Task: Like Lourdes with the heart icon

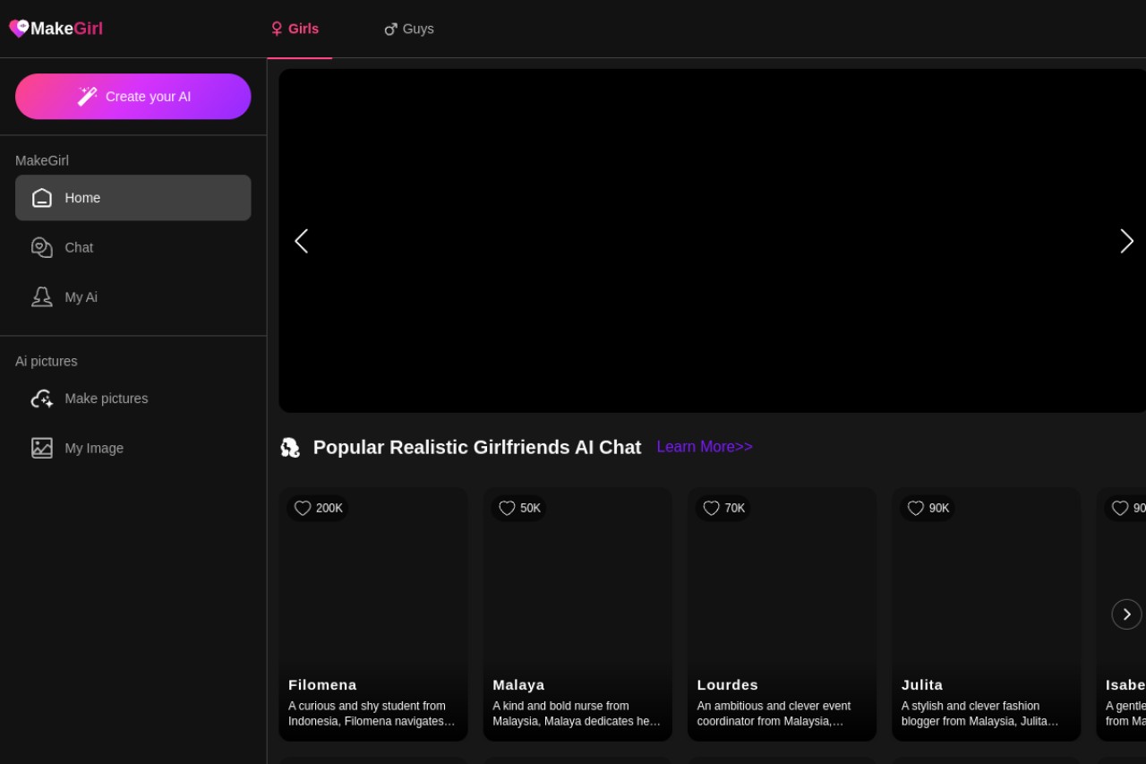Action: (711, 509)
